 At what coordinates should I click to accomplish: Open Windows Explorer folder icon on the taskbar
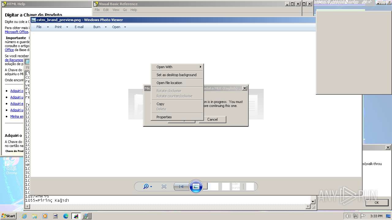point(35,216)
